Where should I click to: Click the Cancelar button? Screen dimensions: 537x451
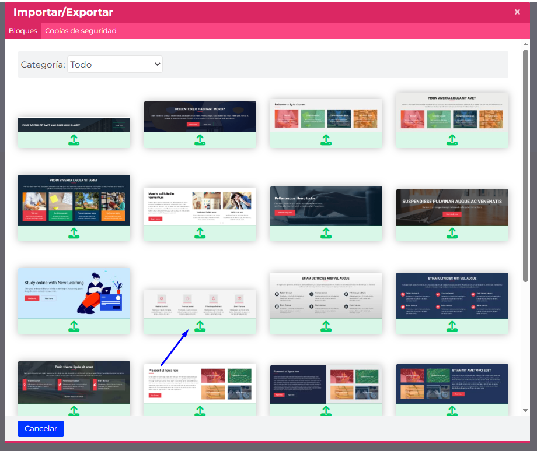pos(41,429)
